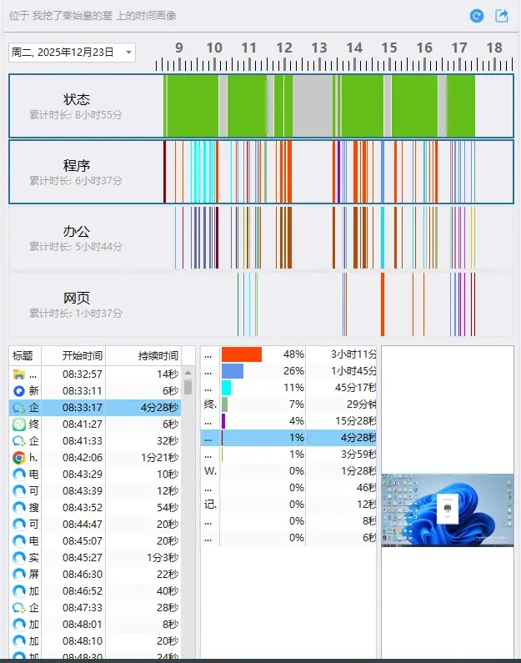Click the WeCom chat icon at 08:41:33

coord(18,441)
